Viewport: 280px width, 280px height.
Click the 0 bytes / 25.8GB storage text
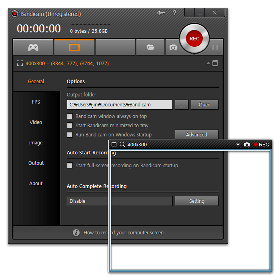click(x=89, y=31)
